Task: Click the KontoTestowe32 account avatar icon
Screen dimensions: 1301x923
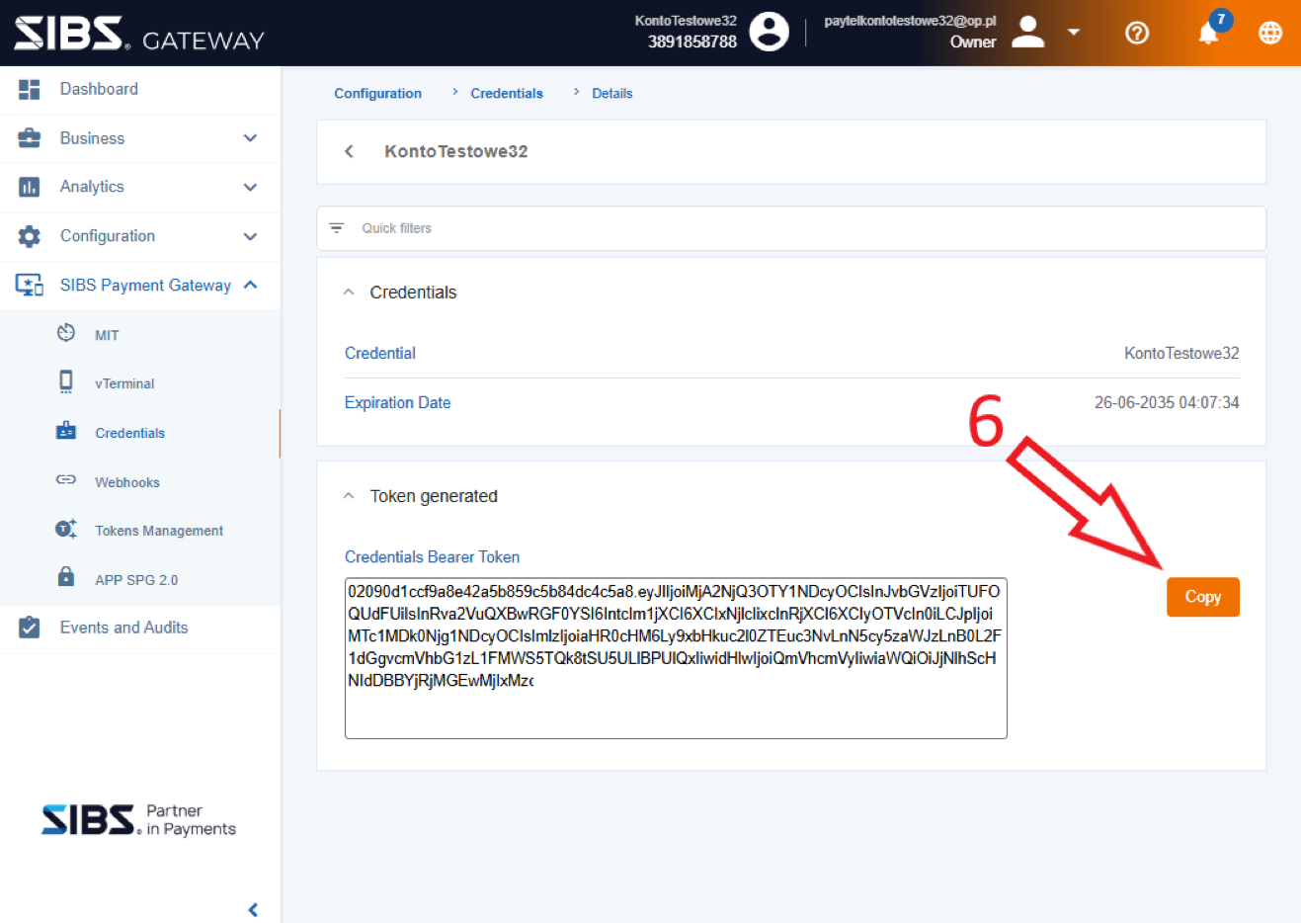Action: tap(769, 32)
